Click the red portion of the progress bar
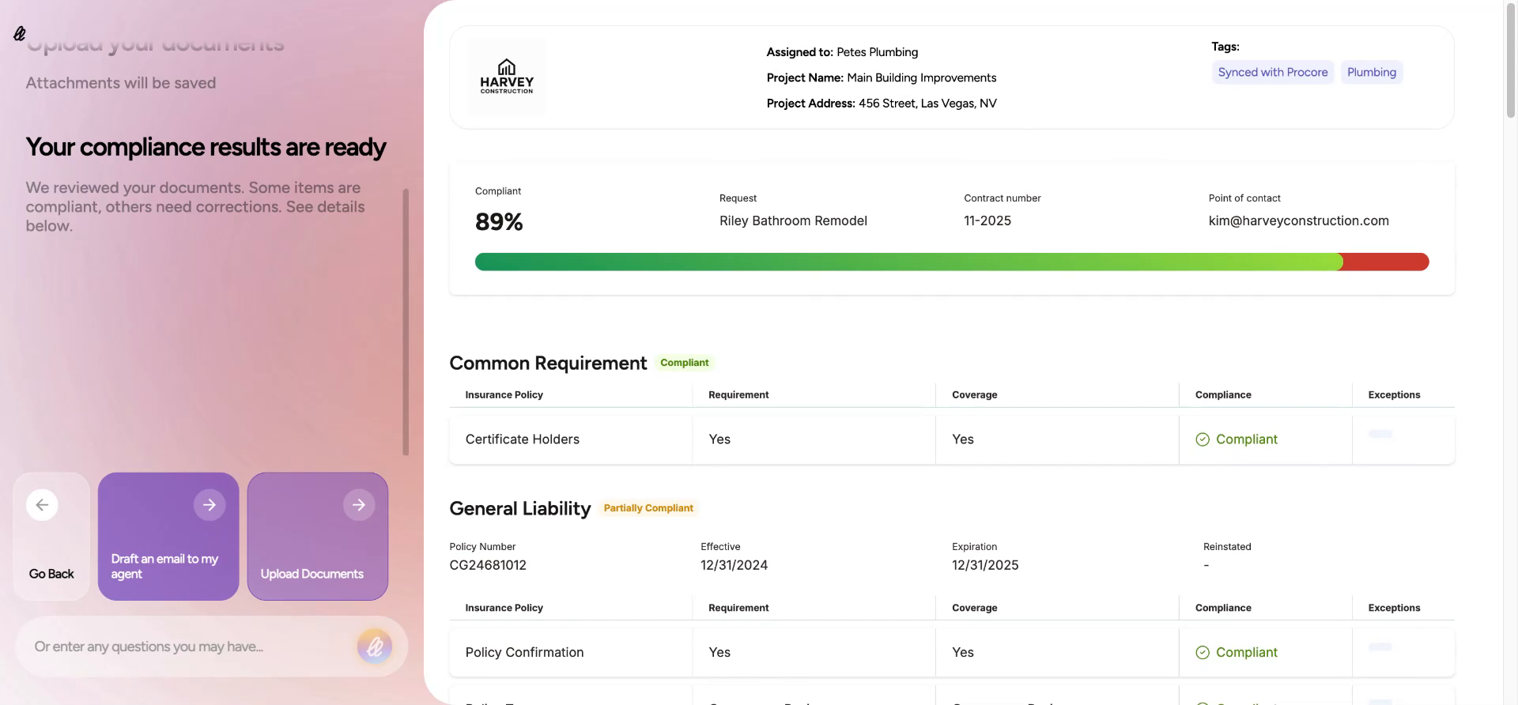 pos(1386,262)
